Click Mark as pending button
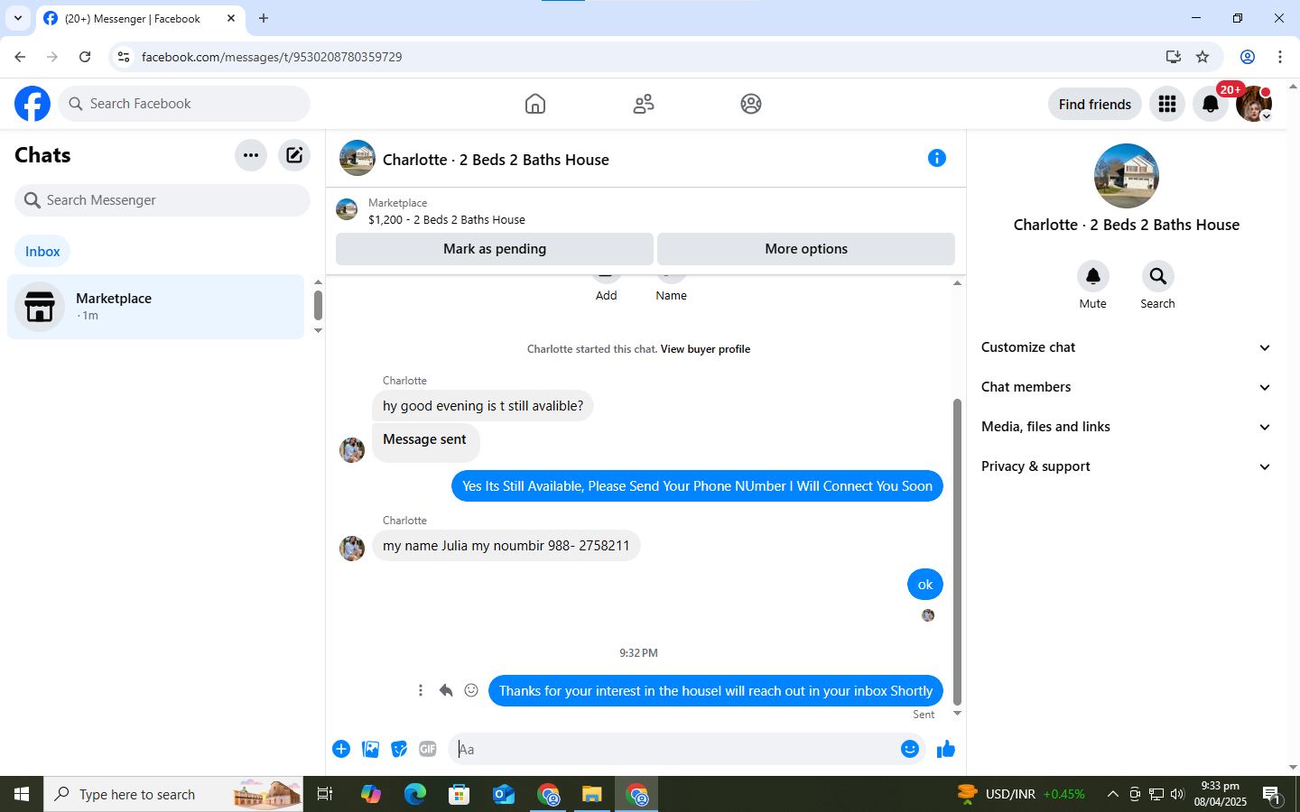Viewport: 1300px width, 812px height. pos(495,249)
